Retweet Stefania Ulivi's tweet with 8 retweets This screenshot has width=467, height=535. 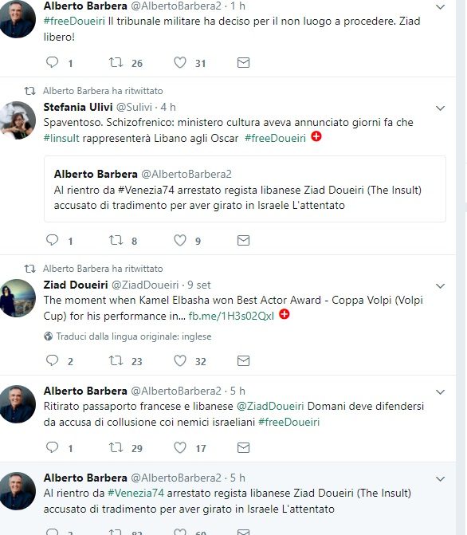[x=116, y=240]
